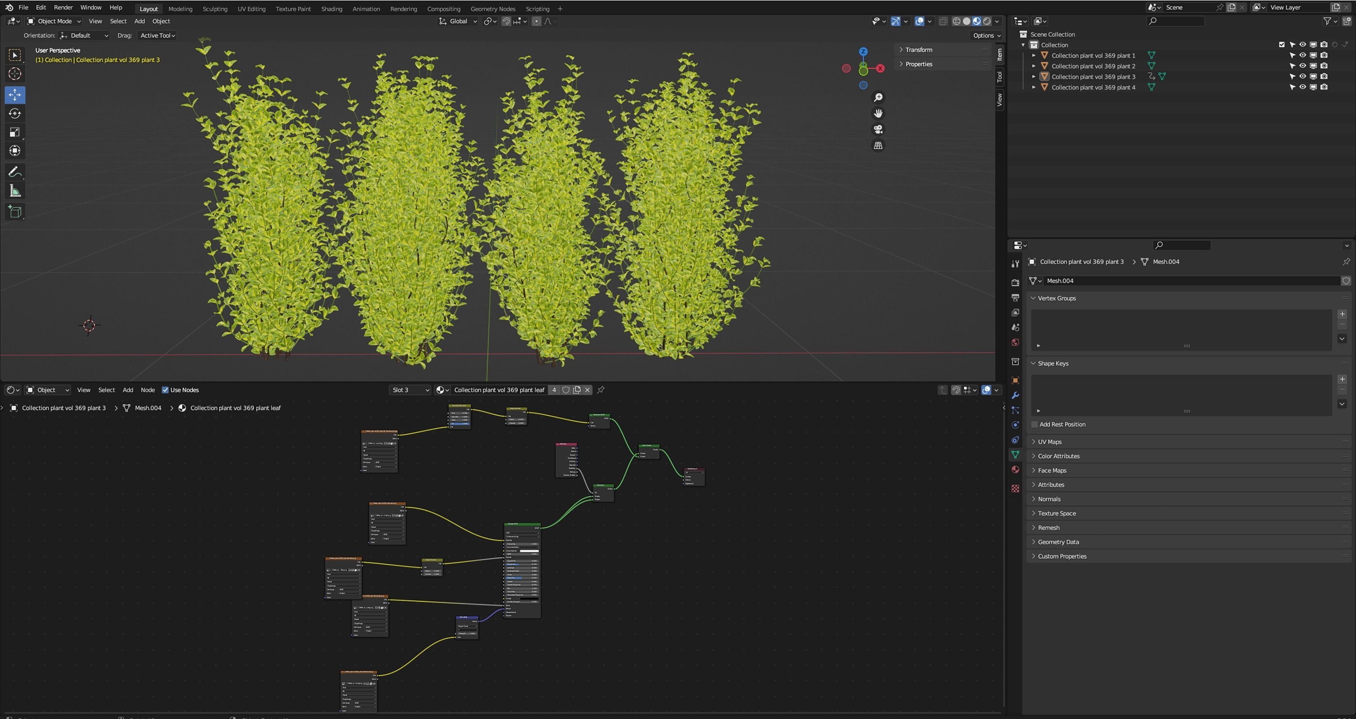Expand Collection plant vol 369 plant 1 tree
Image resolution: width=1356 pixels, height=719 pixels.
pos(1033,55)
